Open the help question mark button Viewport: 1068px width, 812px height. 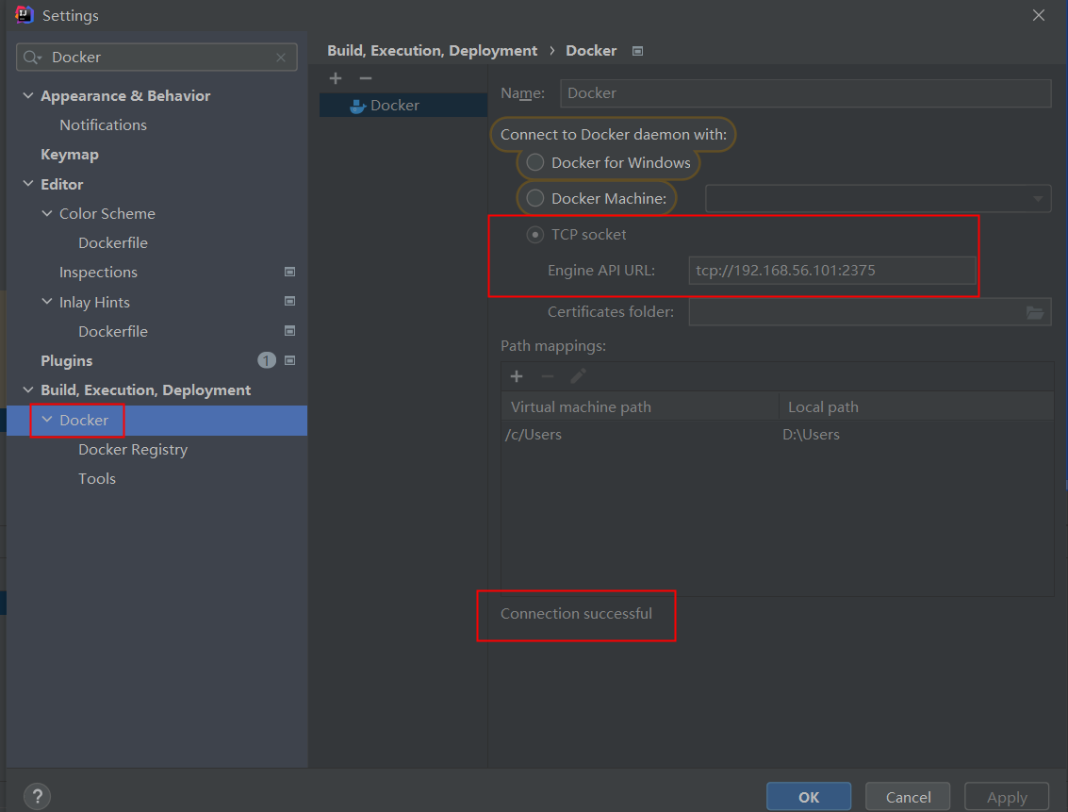click(38, 796)
